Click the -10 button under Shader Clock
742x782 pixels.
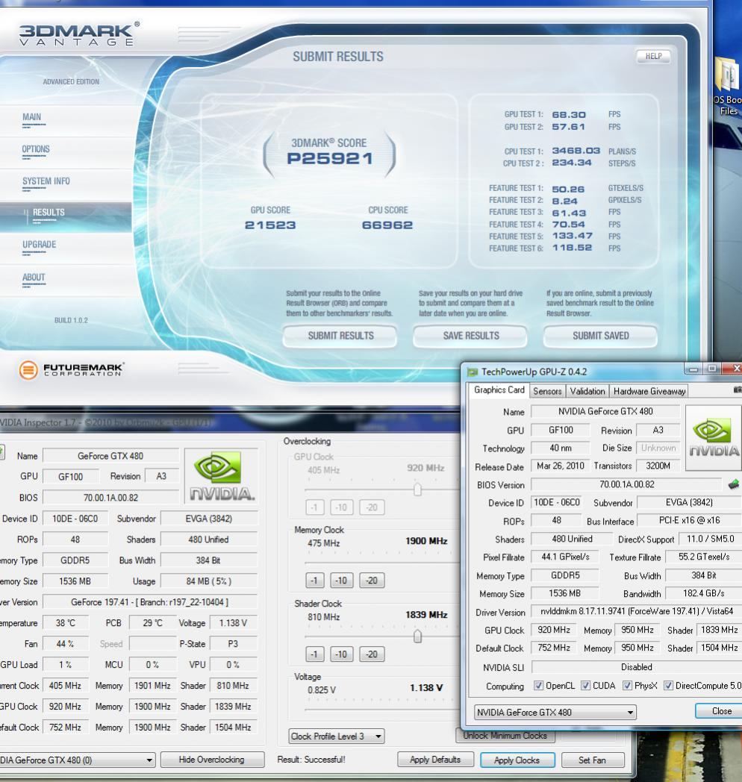pyautogui.click(x=341, y=654)
